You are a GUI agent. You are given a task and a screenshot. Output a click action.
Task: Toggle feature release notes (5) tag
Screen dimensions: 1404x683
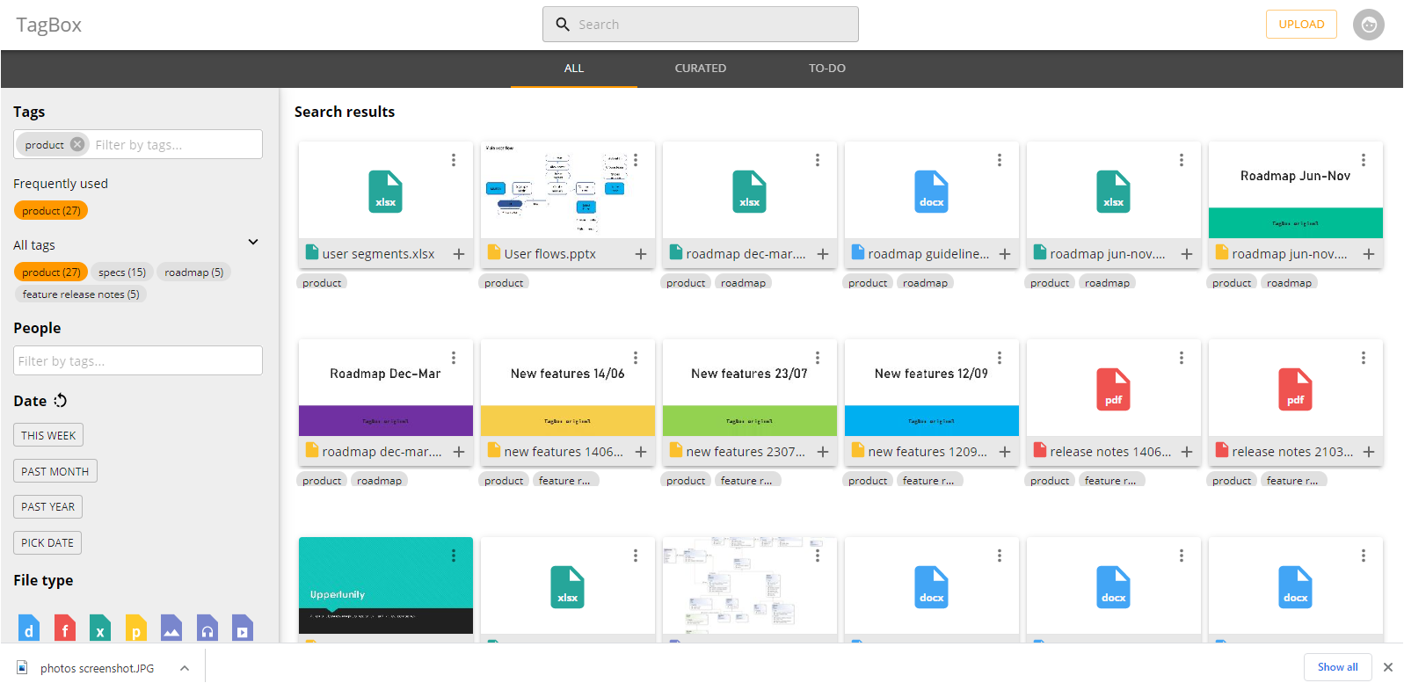pos(81,294)
